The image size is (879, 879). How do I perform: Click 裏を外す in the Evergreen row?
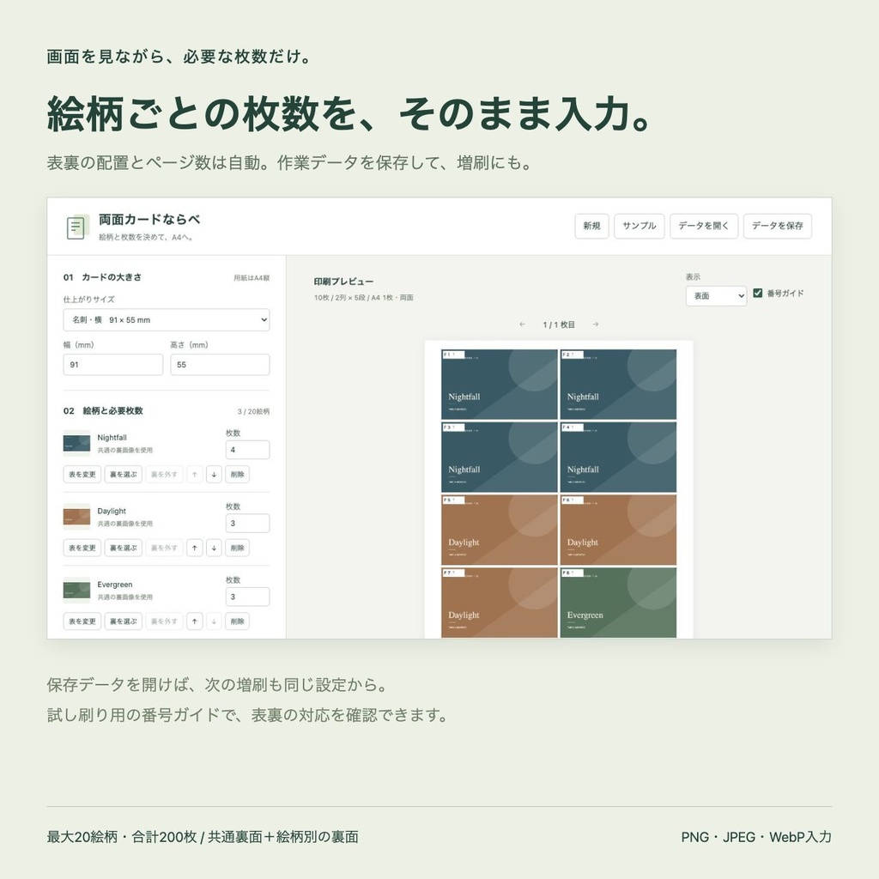tap(164, 621)
